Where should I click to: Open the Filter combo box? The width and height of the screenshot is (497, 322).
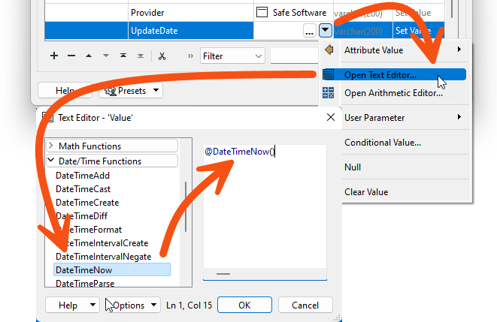[x=232, y=56]
